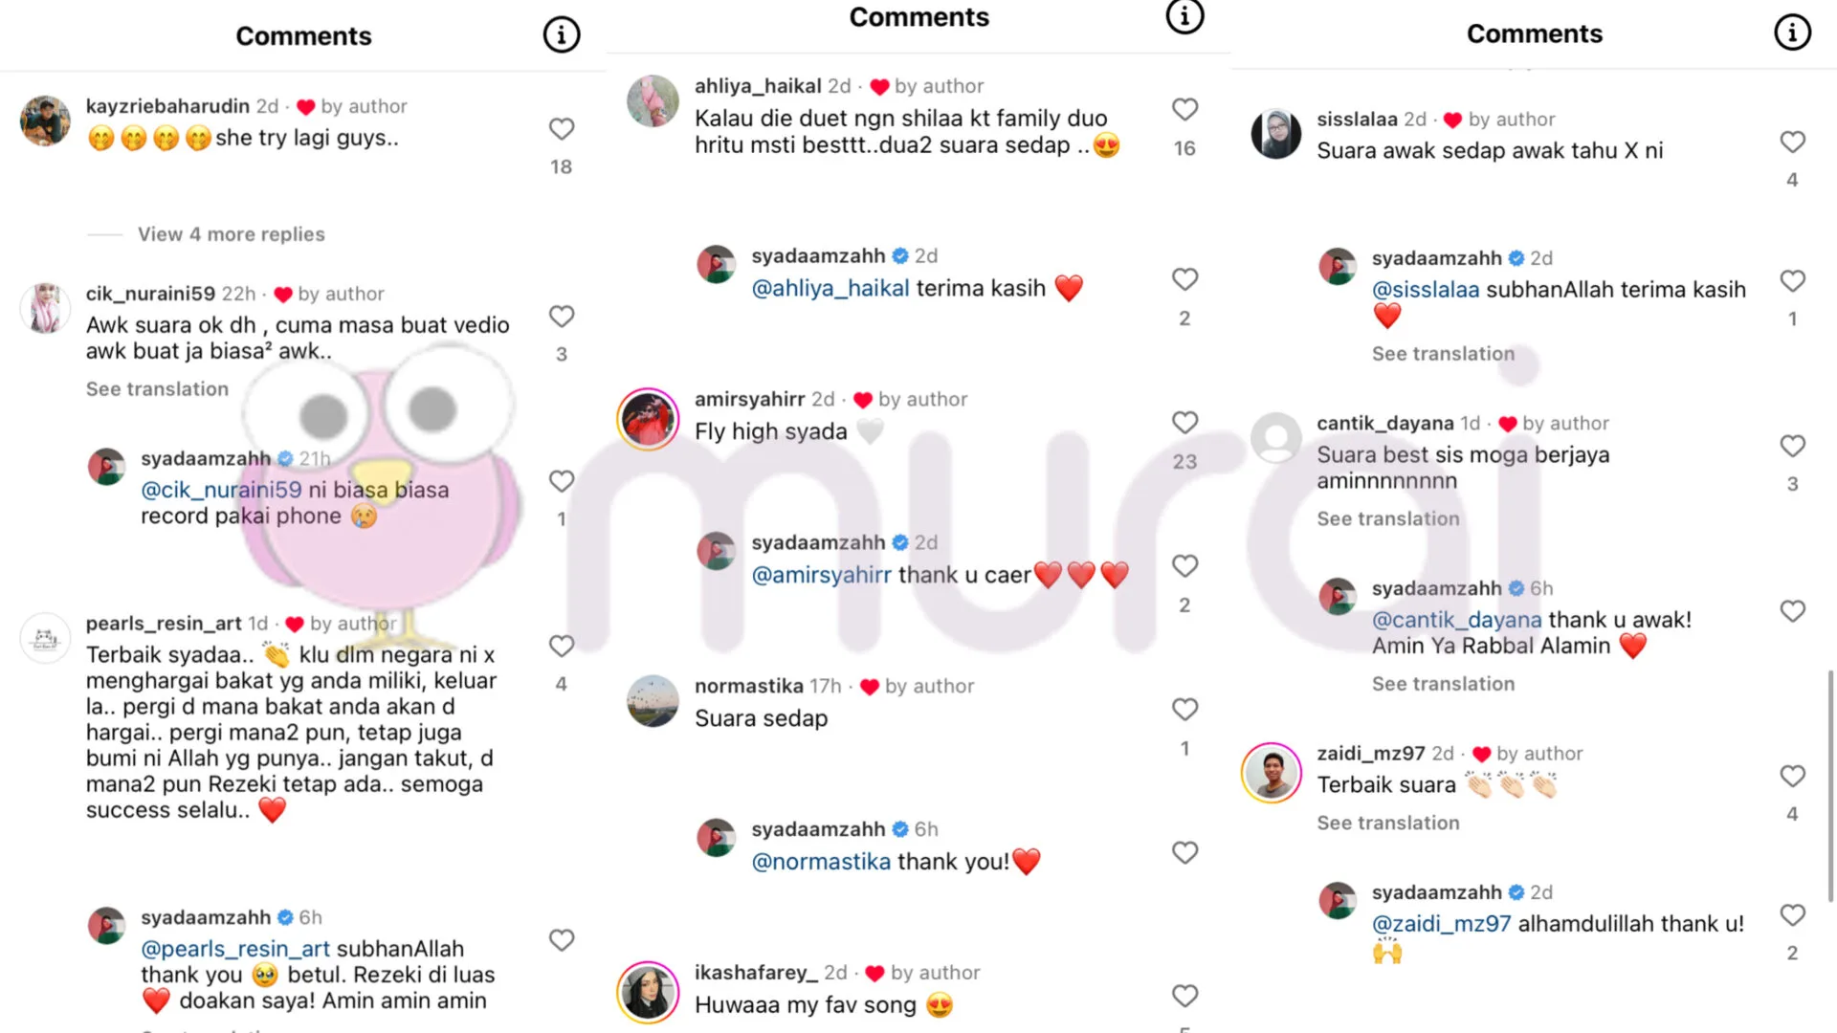Like amirsyahirr's 'Fly high syada' comment

(x=1184, y=423)
